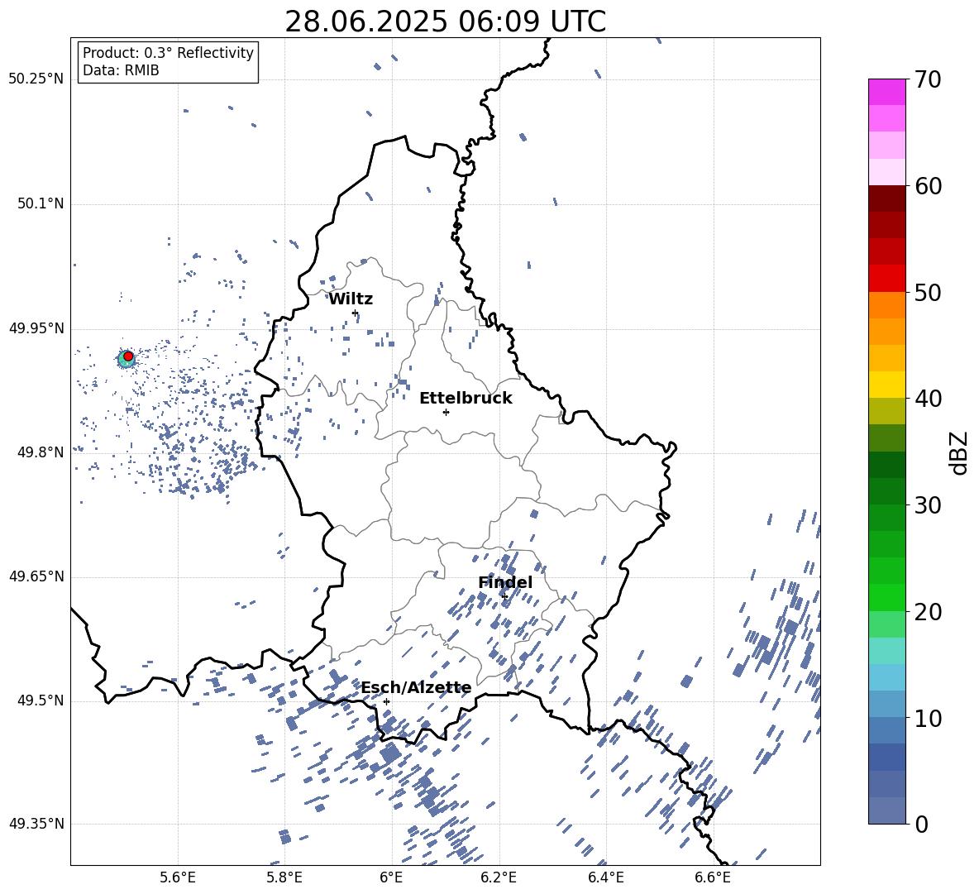
Task: Click the Esch/Alzette location cross marker
Action: pyautogui.click(x=386, y=701)
